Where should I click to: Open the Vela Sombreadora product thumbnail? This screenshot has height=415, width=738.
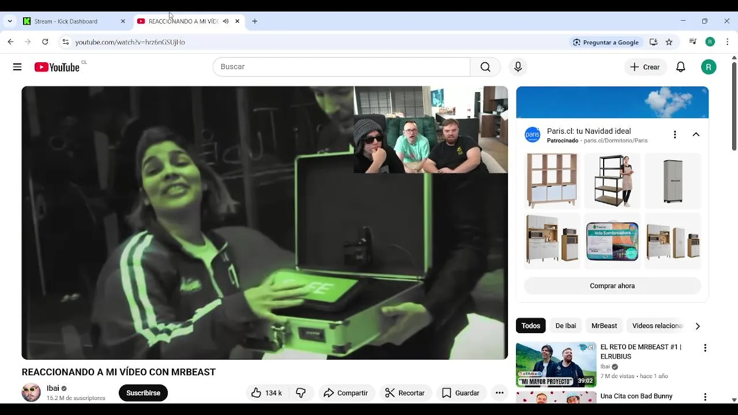(612, 241)
